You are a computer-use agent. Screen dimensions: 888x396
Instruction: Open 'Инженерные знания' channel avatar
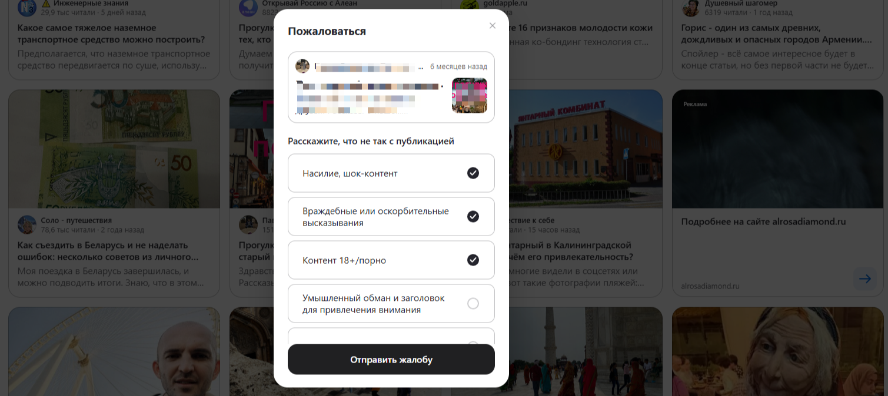click(26, 8)
